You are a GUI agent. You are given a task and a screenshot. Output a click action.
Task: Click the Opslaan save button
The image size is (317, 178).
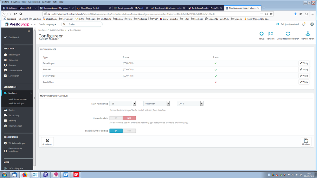click(306, 142)
